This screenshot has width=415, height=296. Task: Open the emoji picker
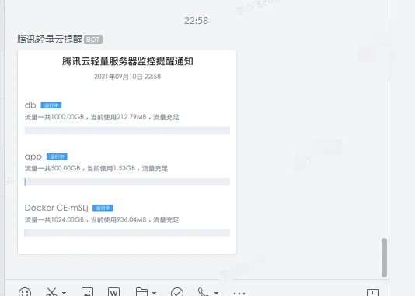[x=25, y=293]
